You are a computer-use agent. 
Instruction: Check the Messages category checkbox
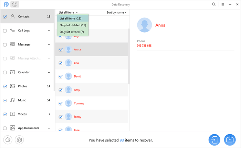[x=5, y=45]
